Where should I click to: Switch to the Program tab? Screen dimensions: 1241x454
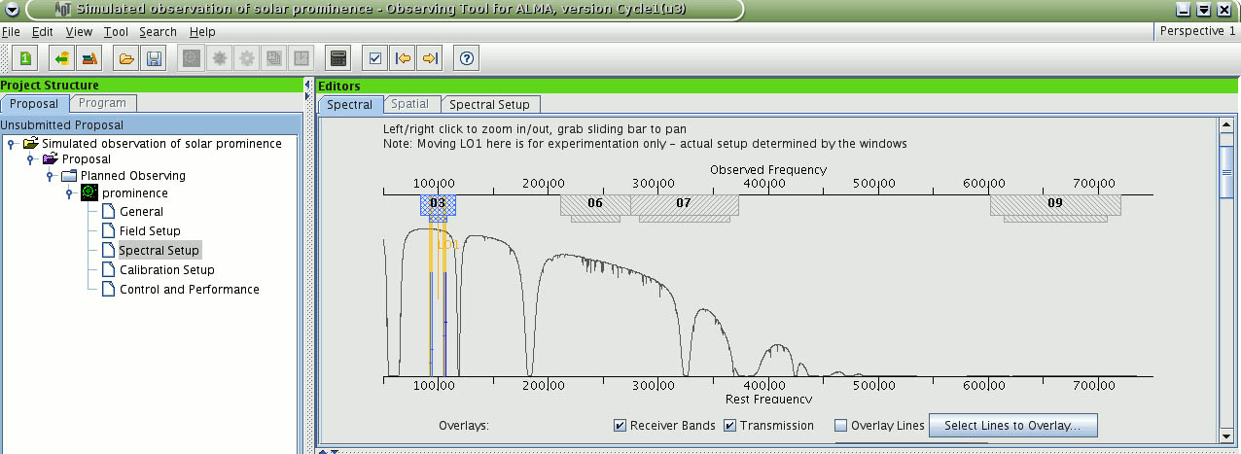coord(103,103)
